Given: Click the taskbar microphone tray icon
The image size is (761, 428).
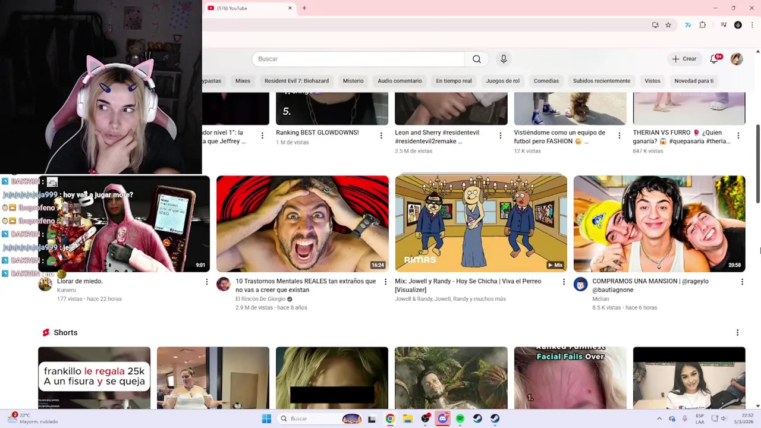Looking at the screenshot, I should point(685,418).
